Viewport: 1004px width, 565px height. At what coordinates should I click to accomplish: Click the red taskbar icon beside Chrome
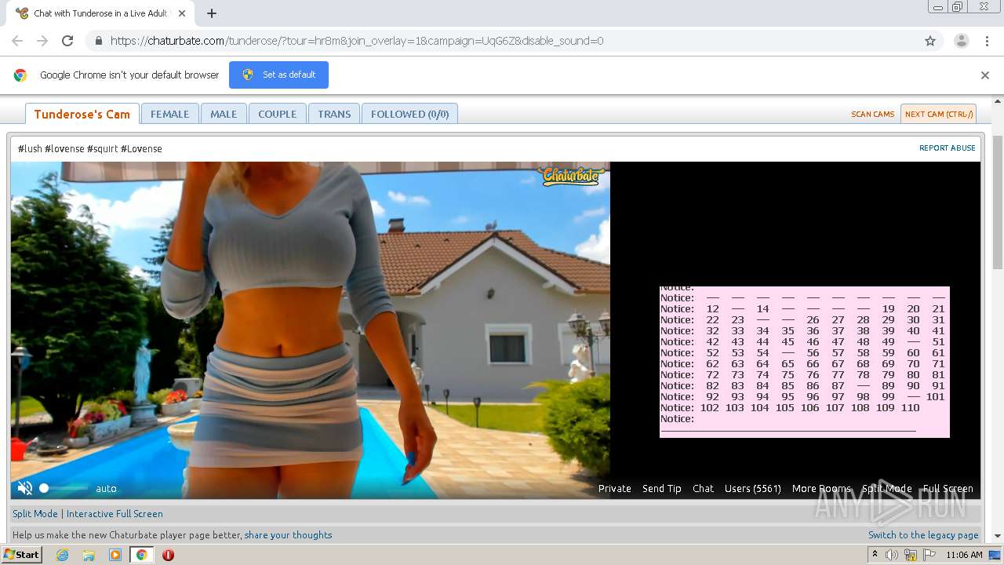[x=168, y=555]
